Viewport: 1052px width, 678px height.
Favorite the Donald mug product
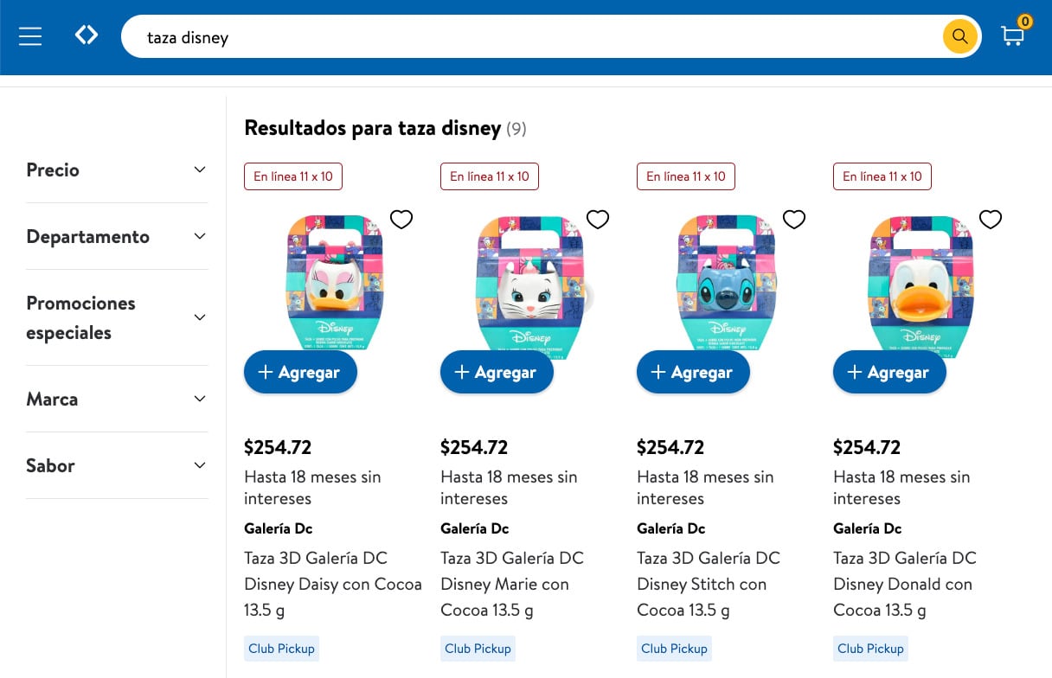[991, 220]
